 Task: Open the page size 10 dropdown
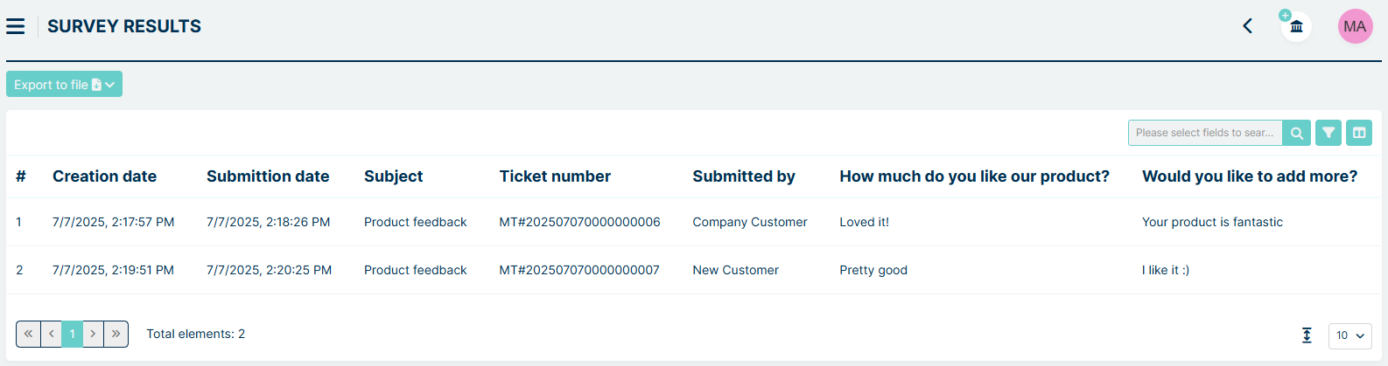click(1349, 335)
